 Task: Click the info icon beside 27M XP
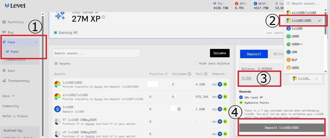tap(103, 17)
